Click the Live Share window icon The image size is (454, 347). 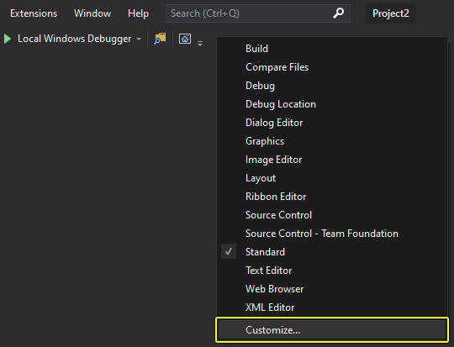185,39
